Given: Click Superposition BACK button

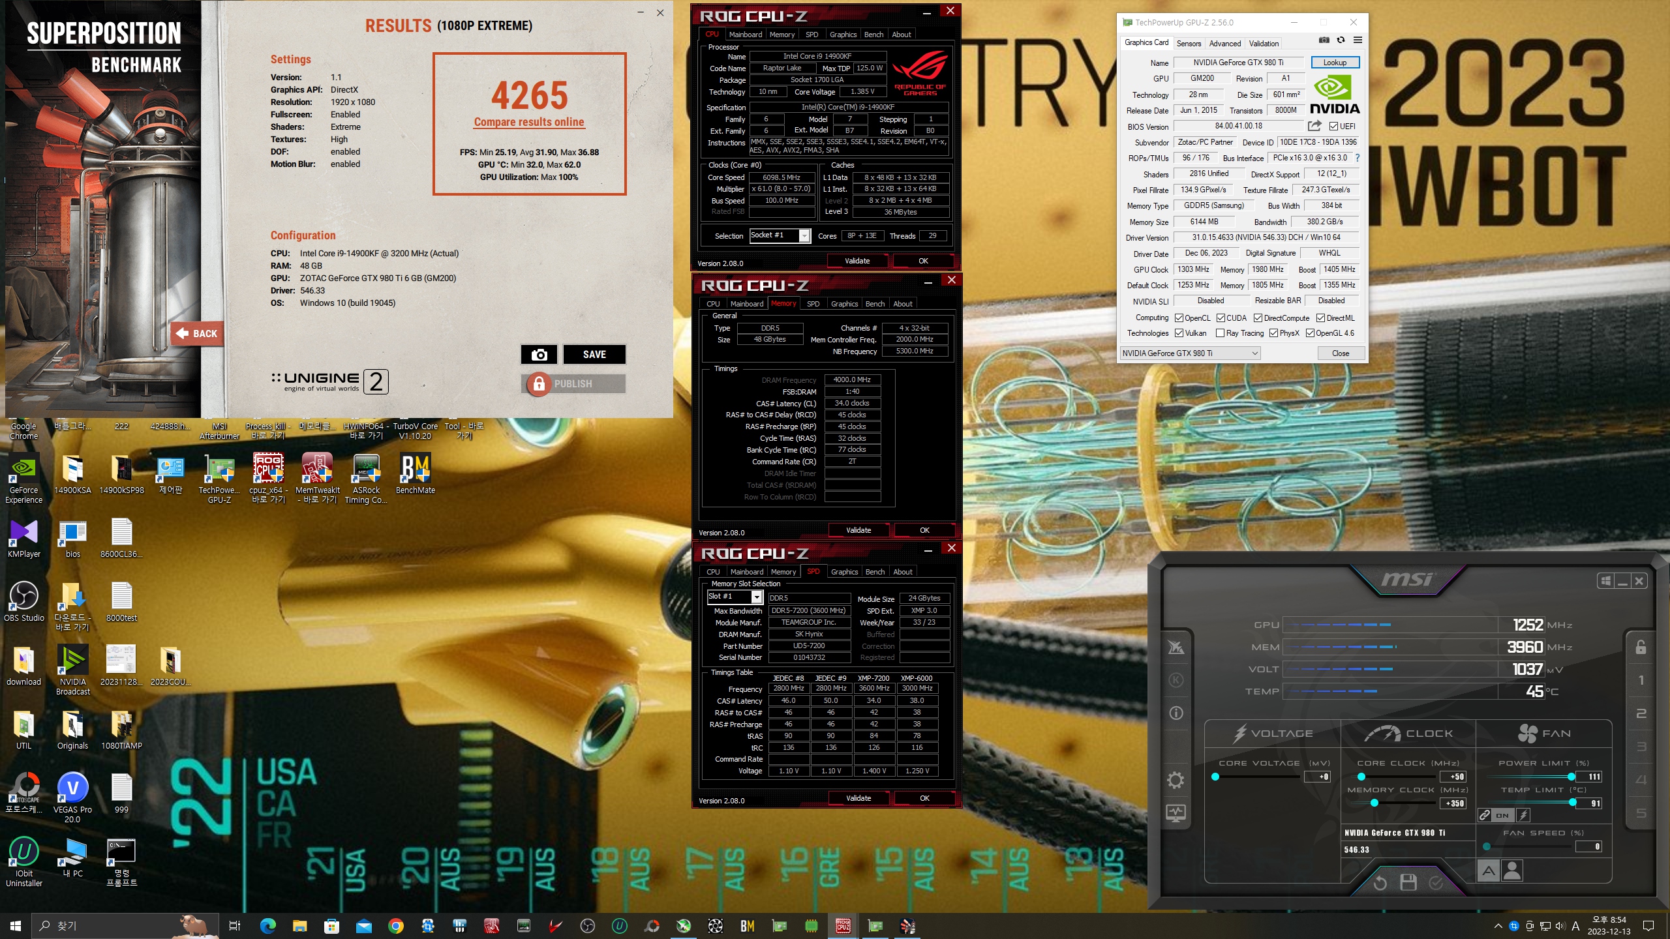Looking at the screenshot, I should [197, 333].
